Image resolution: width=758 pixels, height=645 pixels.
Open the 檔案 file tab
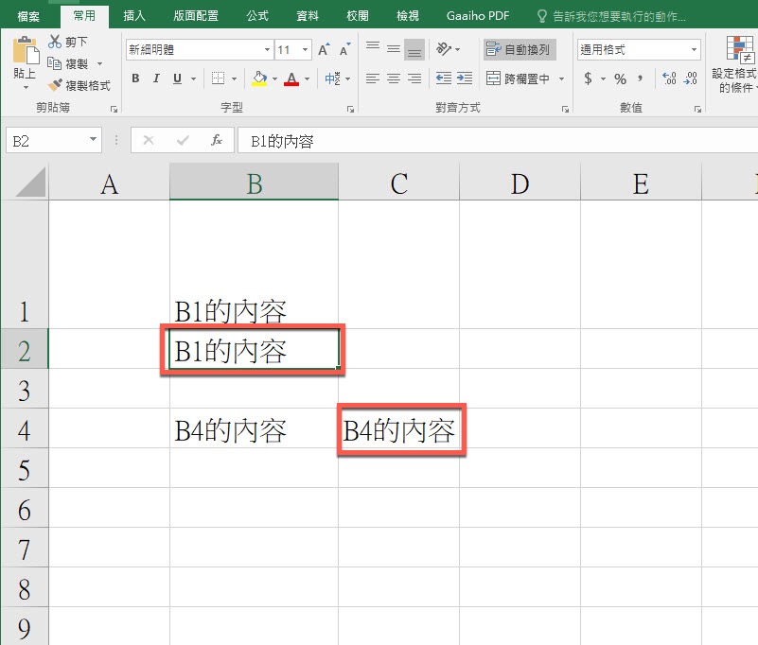(x=28, y=16)
